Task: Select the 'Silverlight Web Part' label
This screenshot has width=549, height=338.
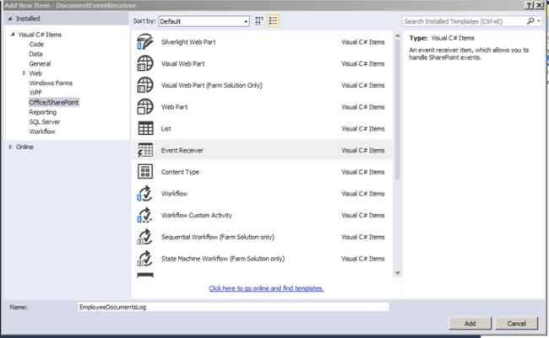Action: [188, 42]
